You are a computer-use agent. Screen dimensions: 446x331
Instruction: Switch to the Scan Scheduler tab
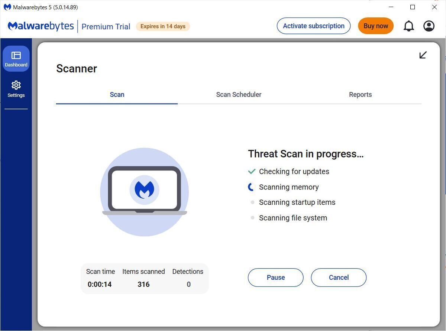239,94
